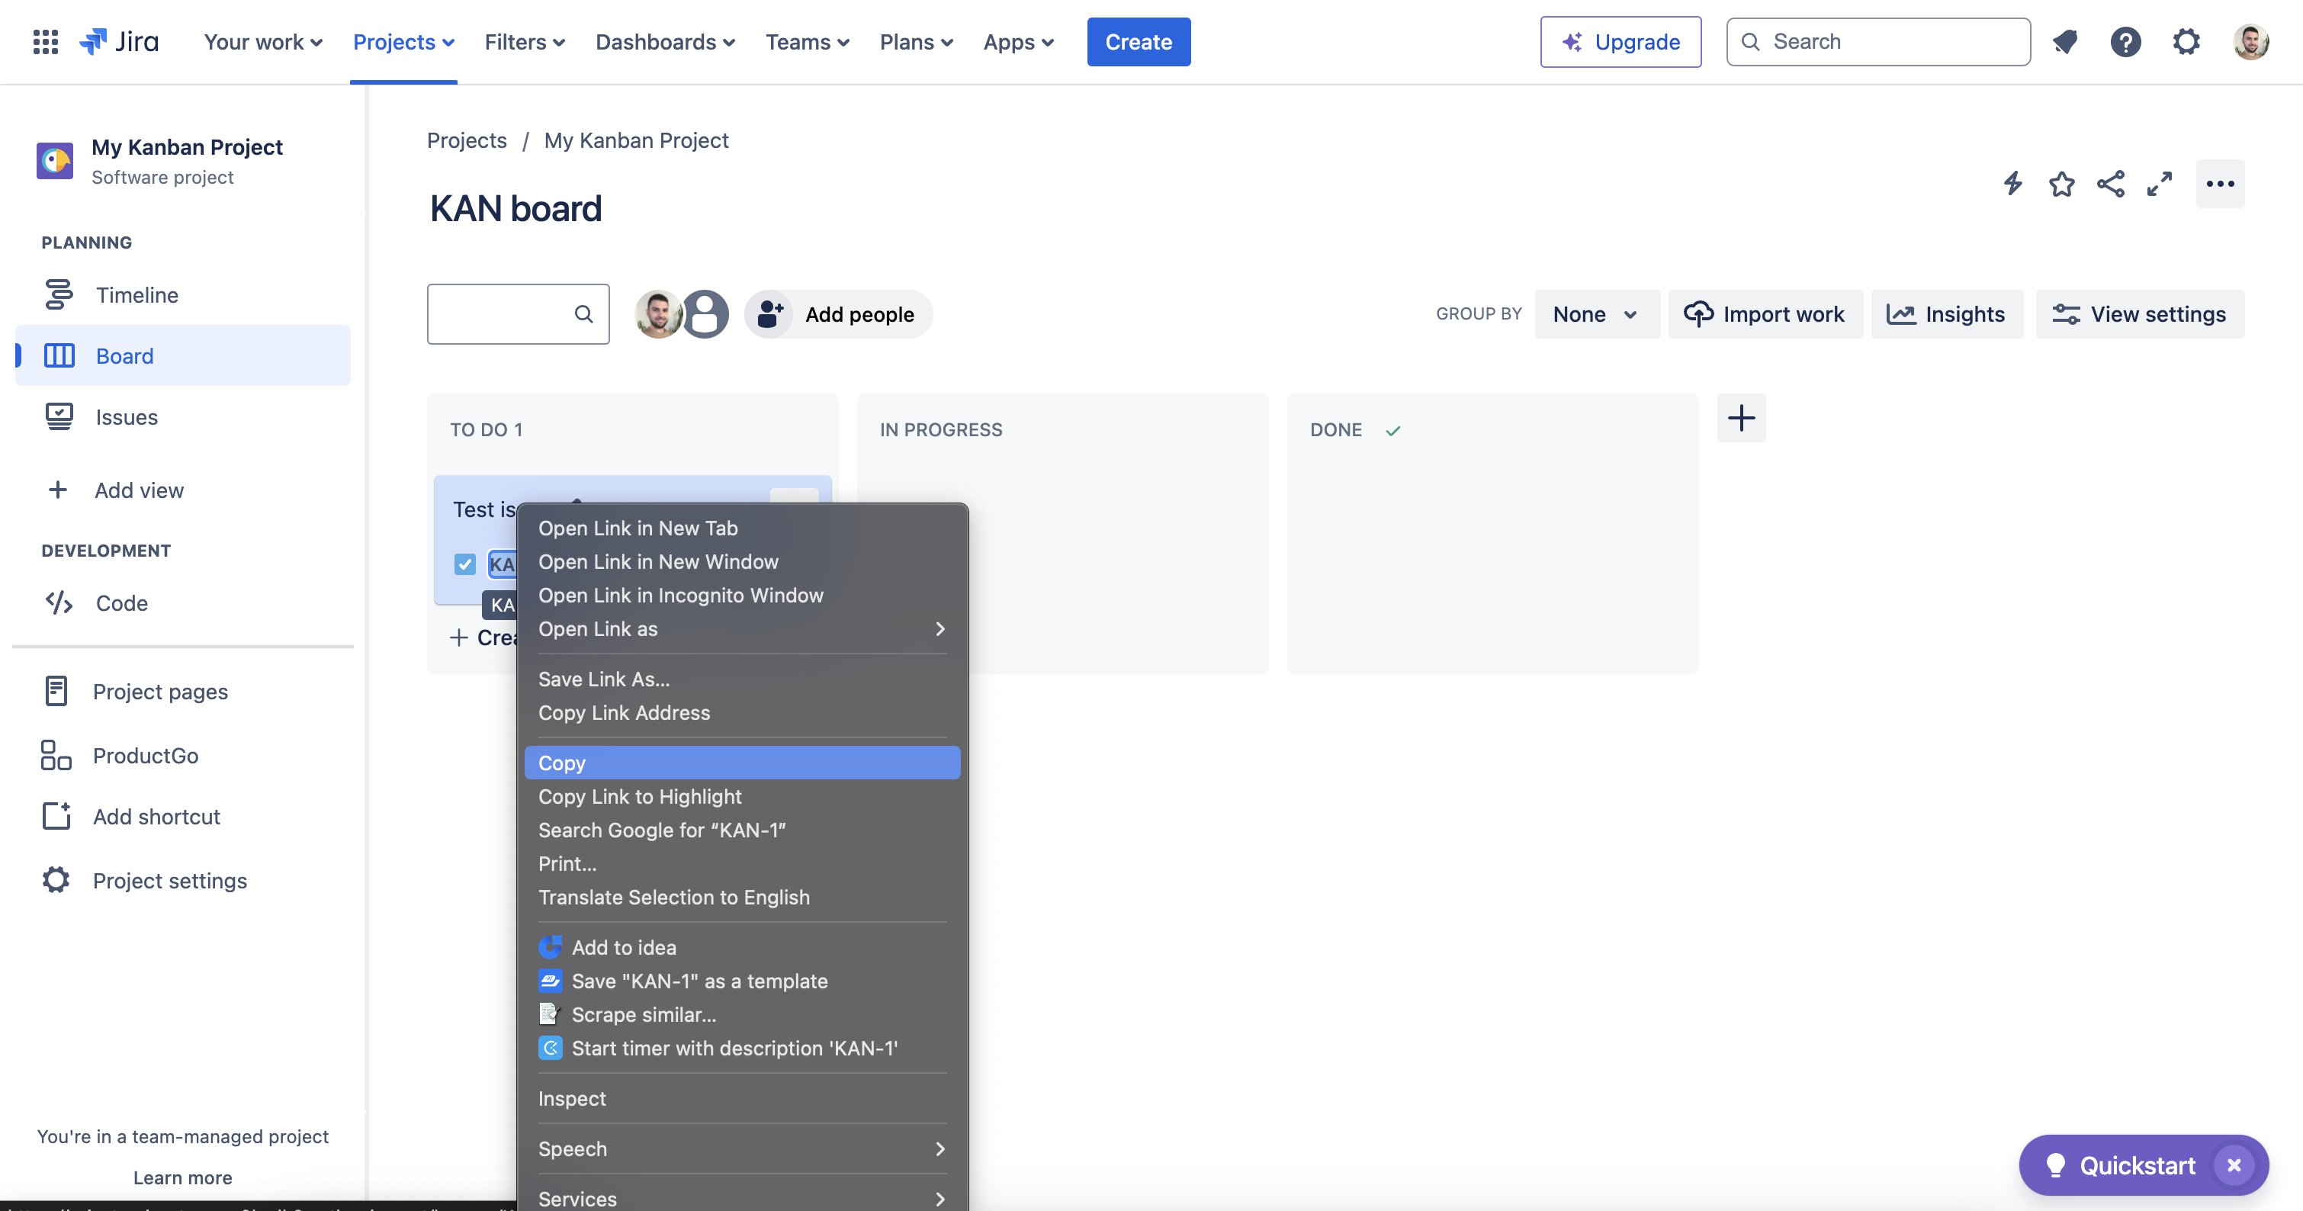Open the Timeline view in sidebar
The height and width of the screenshot is (1211, 2303).
[x=137, y=295]
